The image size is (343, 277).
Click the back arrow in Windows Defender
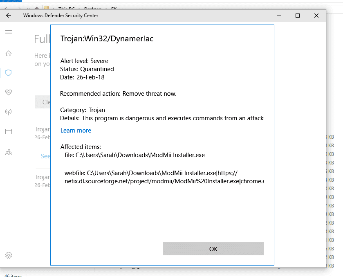[x=9, y=15]
